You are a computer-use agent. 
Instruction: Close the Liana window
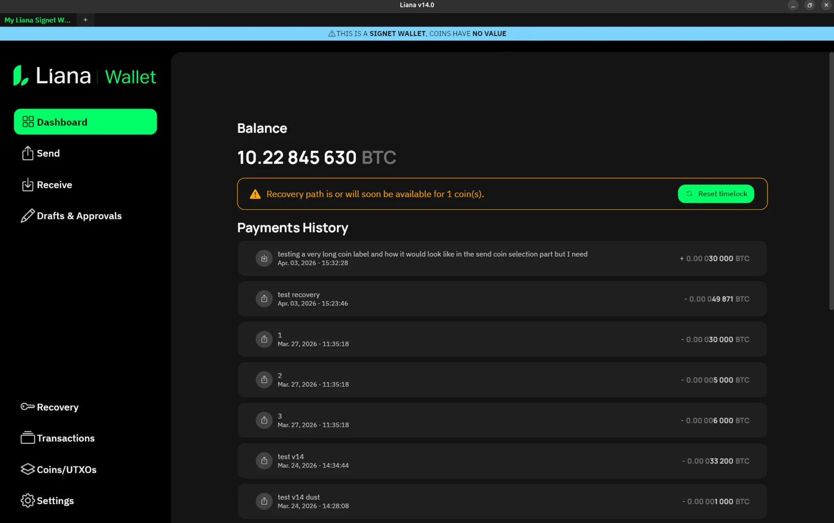[x=826, y=5]
